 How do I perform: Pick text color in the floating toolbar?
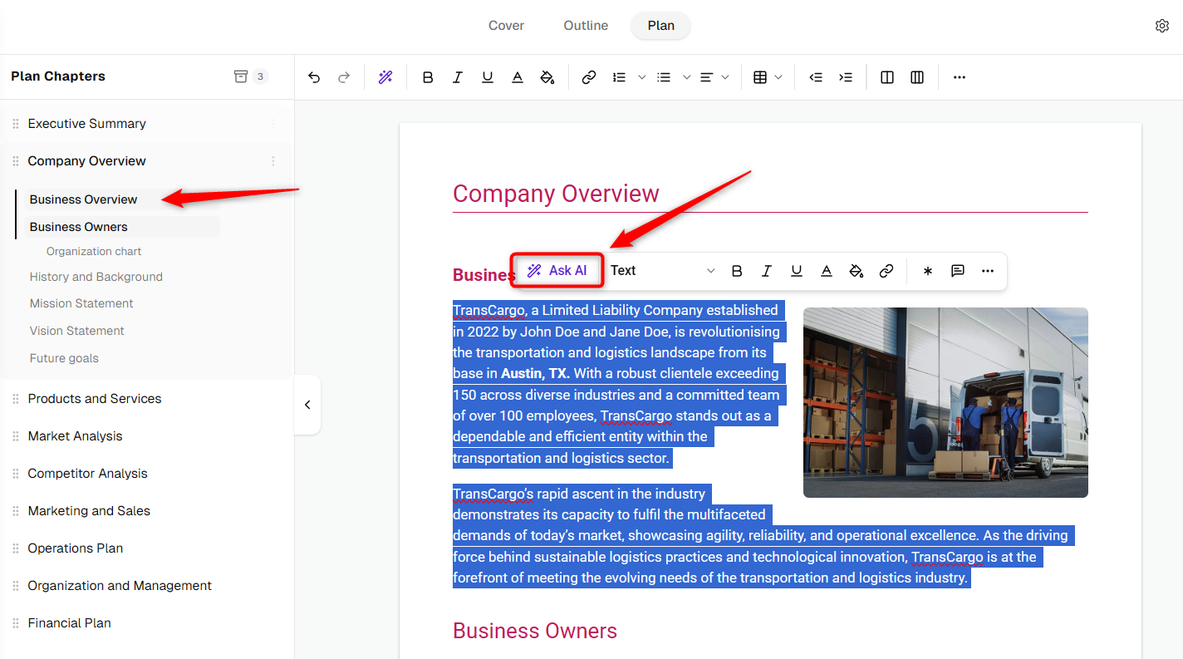(x=827, y=271)
